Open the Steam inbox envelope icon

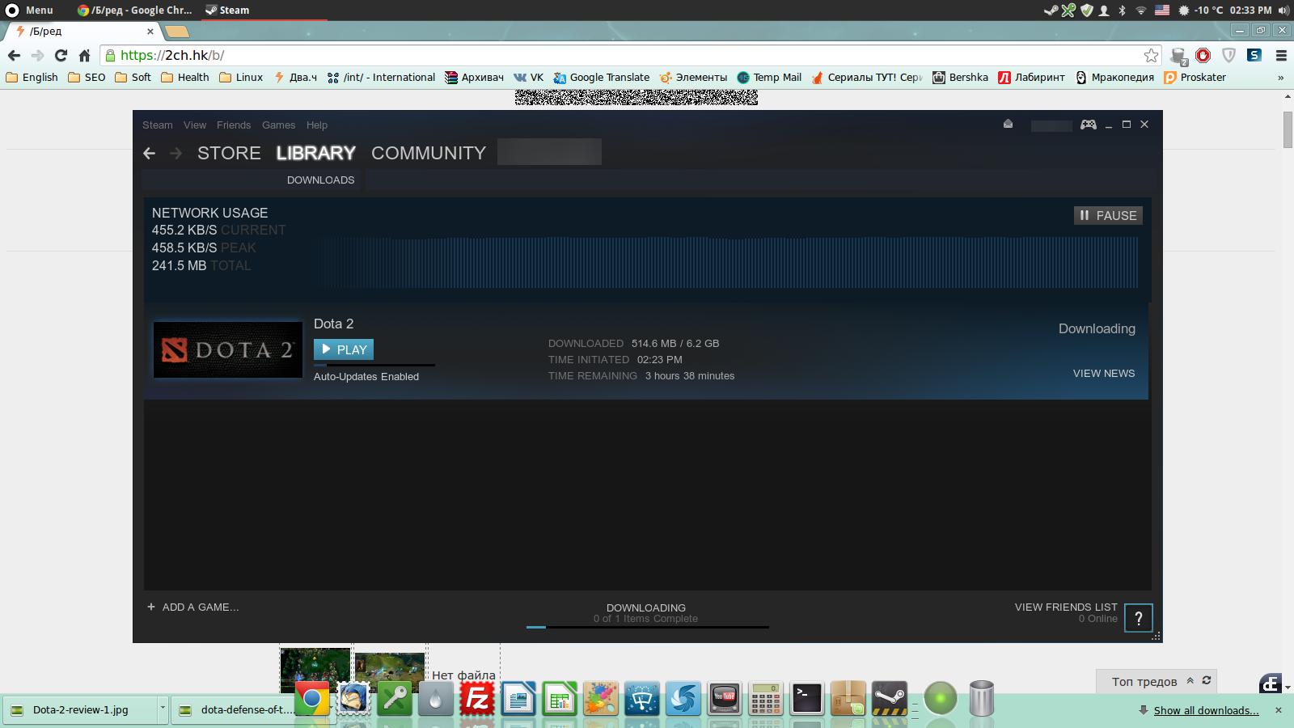[1008, 124]
